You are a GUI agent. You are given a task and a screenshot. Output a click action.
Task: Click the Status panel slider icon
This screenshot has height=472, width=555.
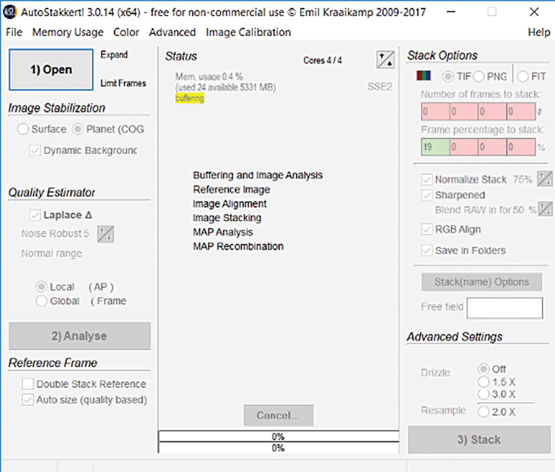(385, 59)
